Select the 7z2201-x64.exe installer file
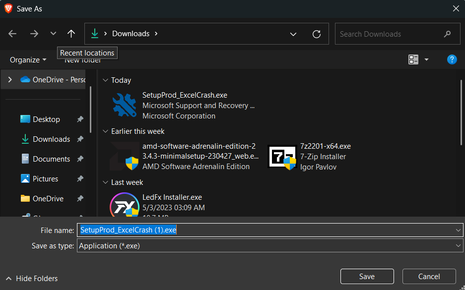 coord(325,146)
